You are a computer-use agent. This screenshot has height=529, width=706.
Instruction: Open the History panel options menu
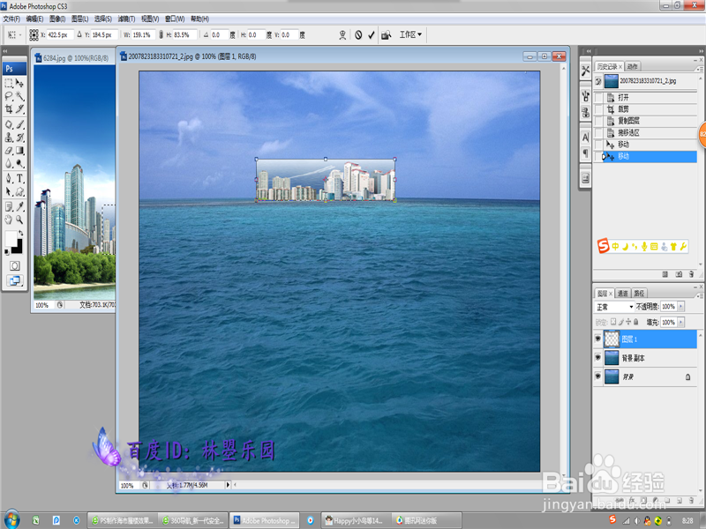coord(699,69)
